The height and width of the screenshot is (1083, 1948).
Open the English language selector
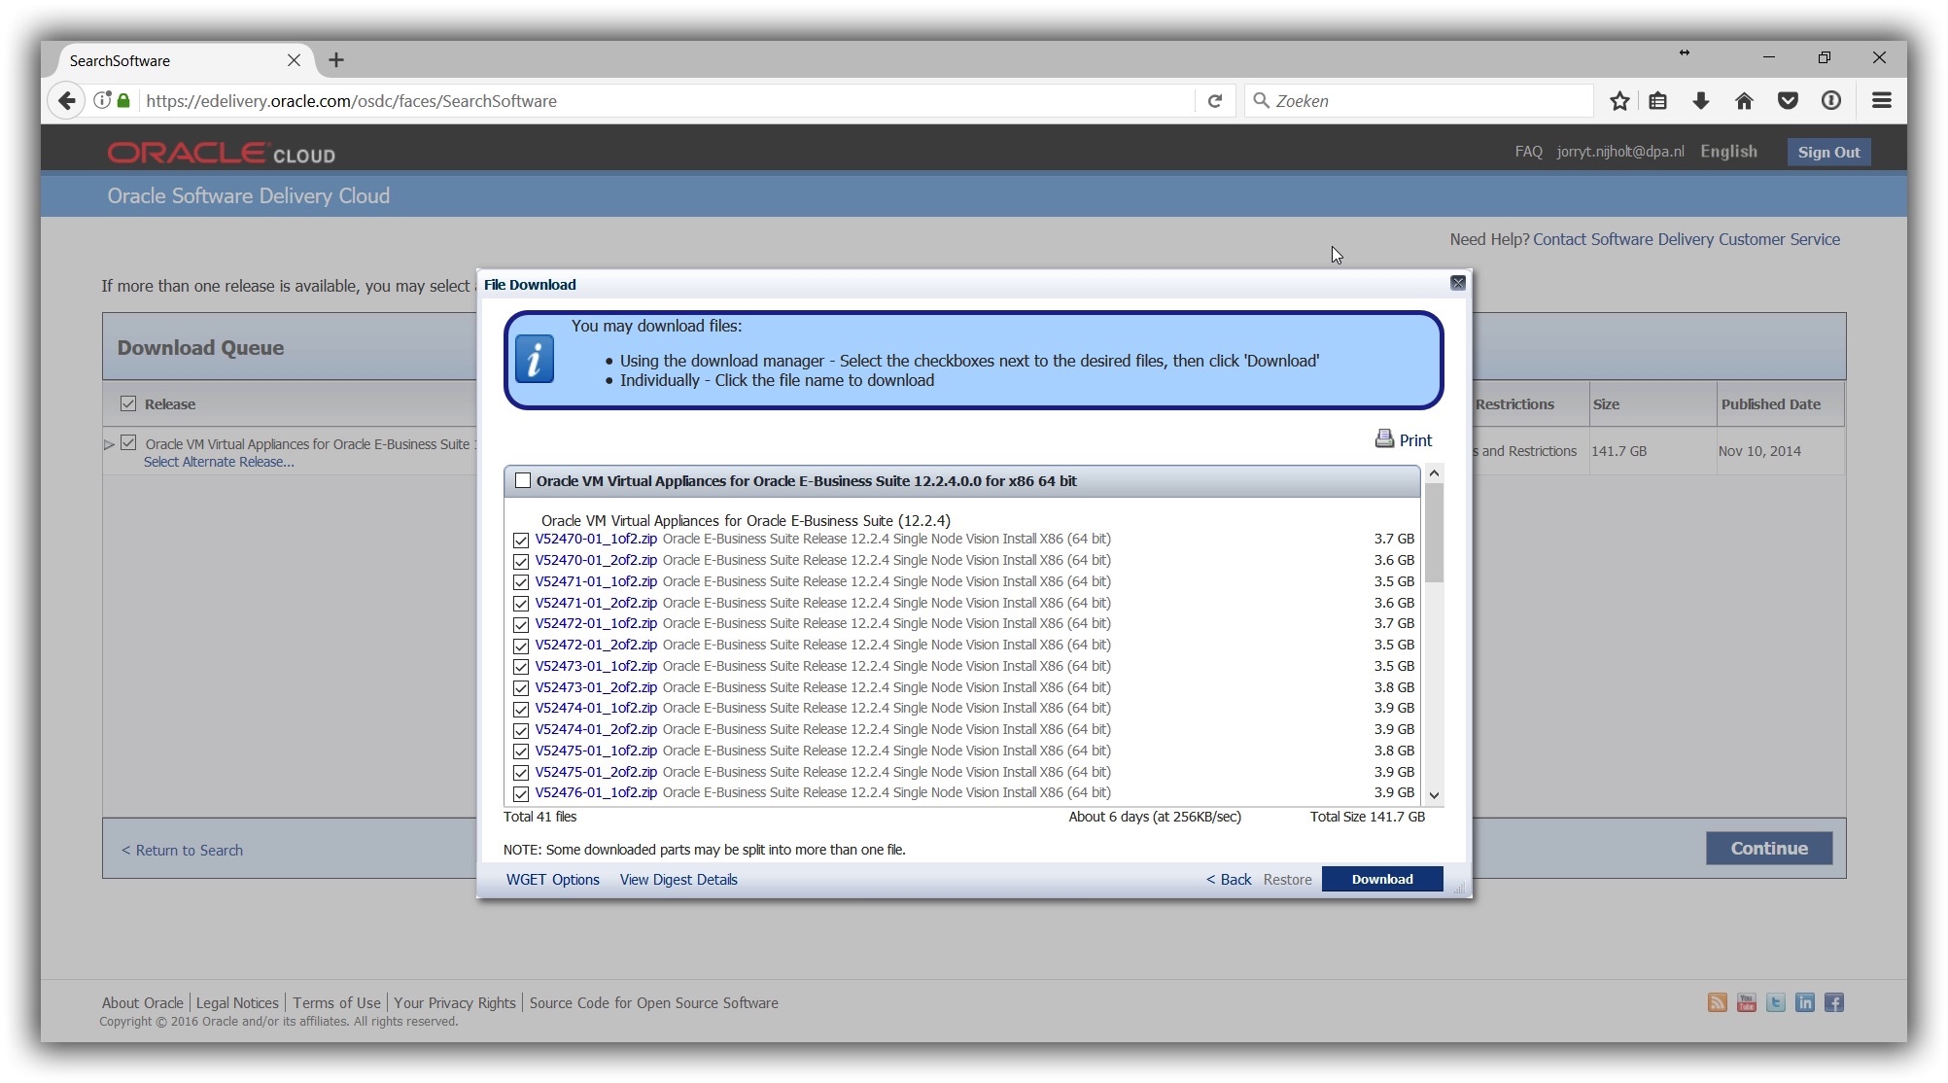click(1728, 152)
